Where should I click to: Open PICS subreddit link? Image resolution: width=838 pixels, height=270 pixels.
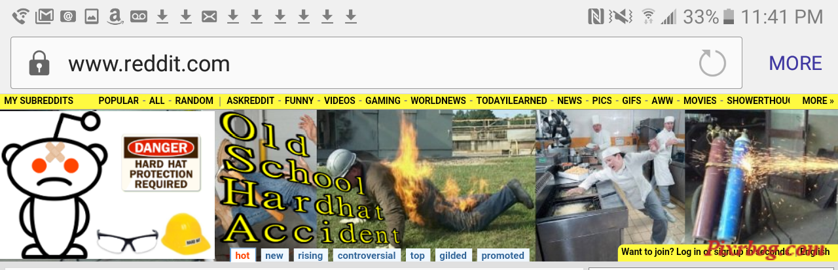click(x=602, y=101)
